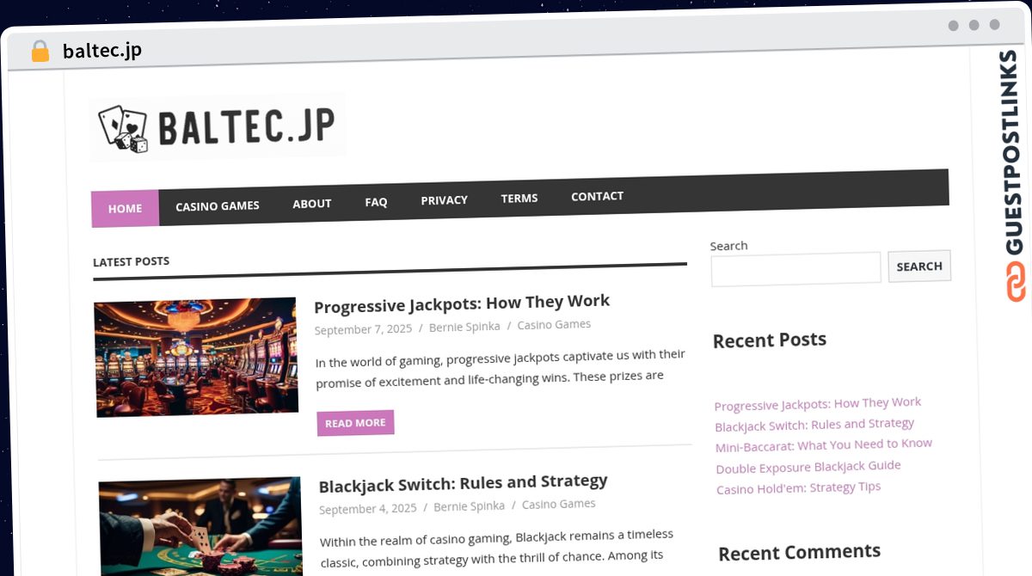Click the Search button
1032x576 pixels.
[x=919, y=266]
